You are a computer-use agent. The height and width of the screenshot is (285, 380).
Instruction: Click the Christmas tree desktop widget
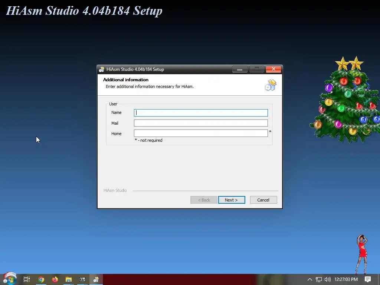[345, 99]
